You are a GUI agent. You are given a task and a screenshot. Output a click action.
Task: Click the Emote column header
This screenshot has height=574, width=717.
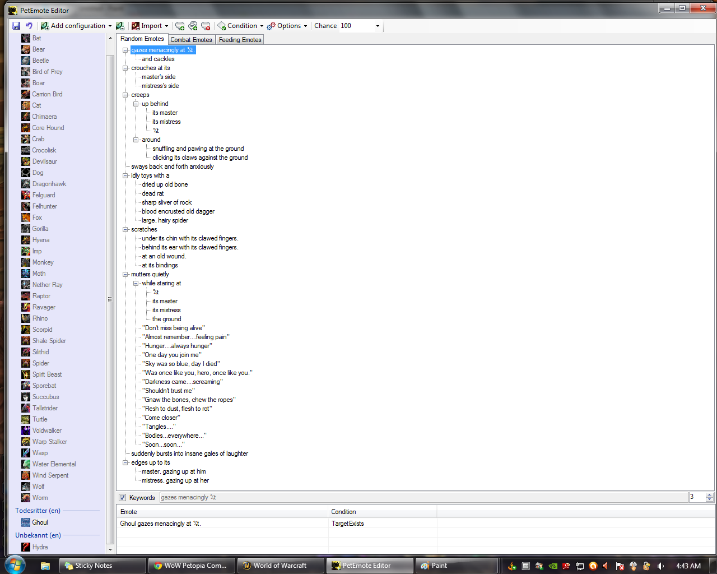point(222,512)
